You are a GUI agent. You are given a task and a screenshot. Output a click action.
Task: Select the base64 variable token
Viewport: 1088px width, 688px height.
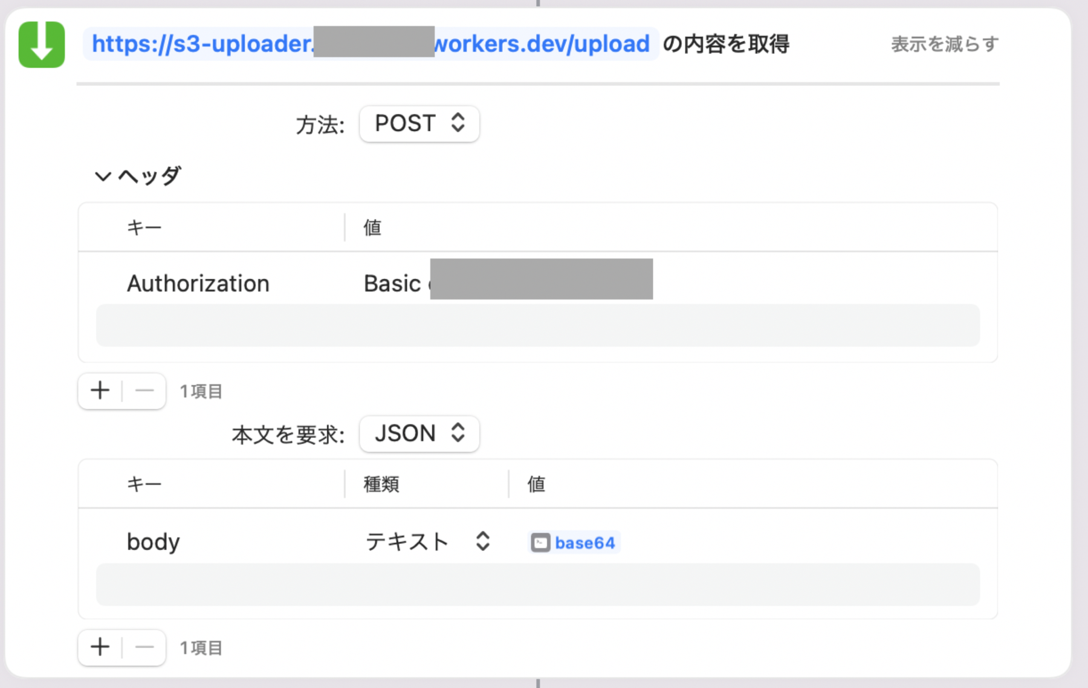click(x=573, y=542)
